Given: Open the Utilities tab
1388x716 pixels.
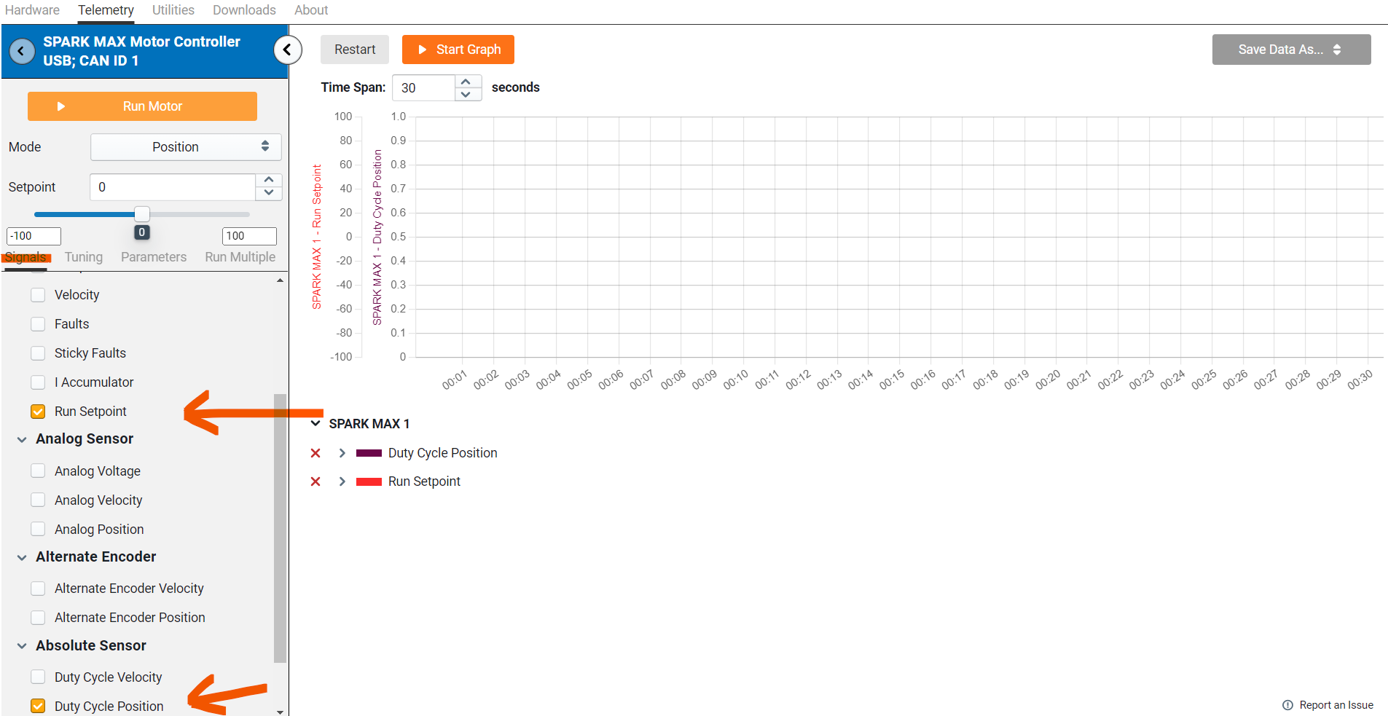Looking at the screenshot, I should pos(173,10).
